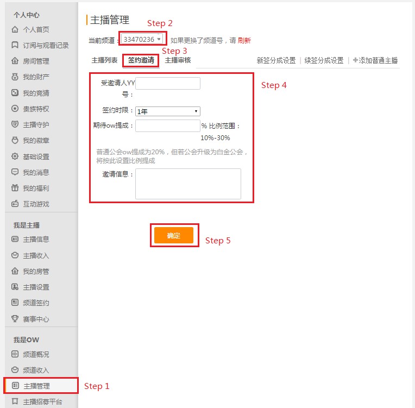Image resolution: width=415 pixels, height=408 pixels.
Task: Open 基础设置 gear icon
Action: tap(15, 156)
